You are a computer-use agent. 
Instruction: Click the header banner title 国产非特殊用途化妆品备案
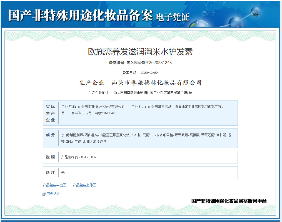click(80, 16)
